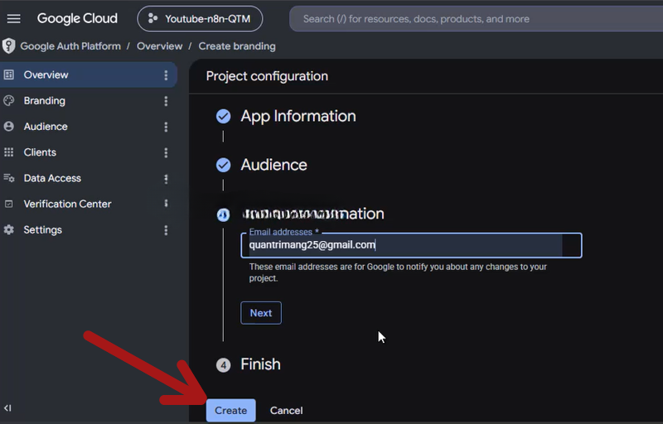
Task: Open the hamburger navigation menu
Action: (x=13, y=18)
